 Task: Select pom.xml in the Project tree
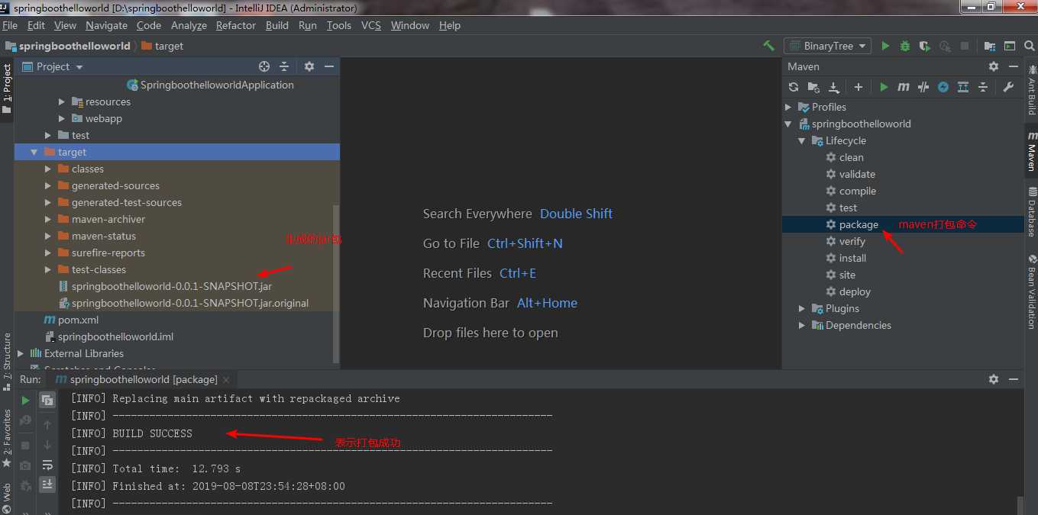71,320
